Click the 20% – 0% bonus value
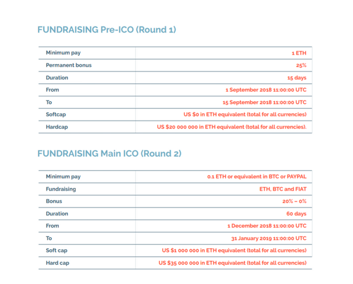 pos(294,202)
